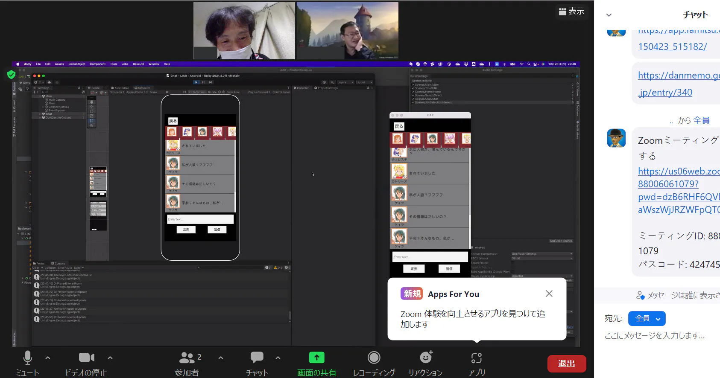The height and width of the screenshot is (378, 720).
Task: Click the green share screen icon
Action: [x=316, y=358]
